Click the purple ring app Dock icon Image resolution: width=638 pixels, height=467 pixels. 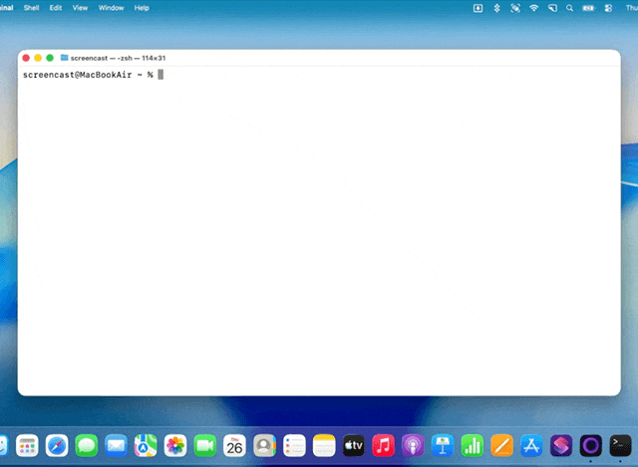(x=591, y=445)
